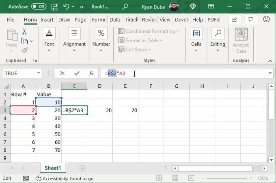Expand the formula bar chevron
The image size is (276, 183).
click(x=270, y=73)
